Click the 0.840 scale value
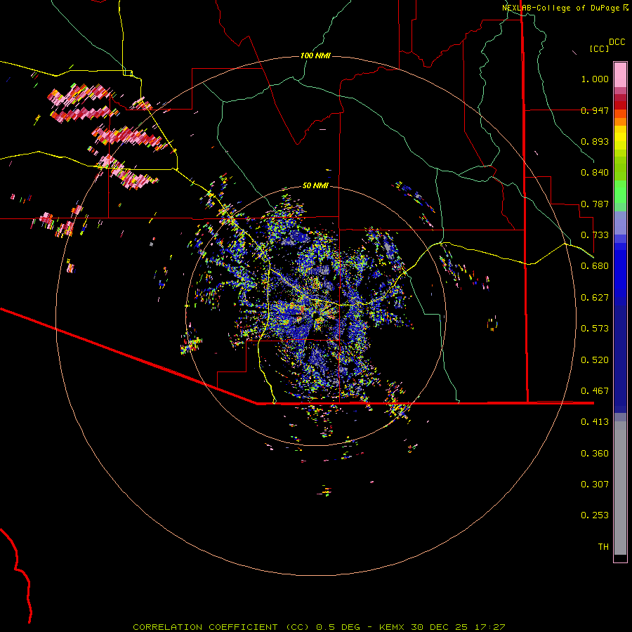This screenshot has width=632, height=632. [595, 173]
